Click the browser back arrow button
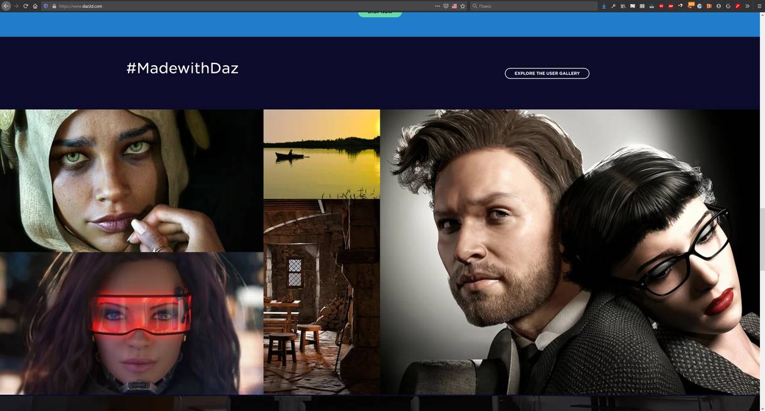765x411 pixels. (6, 6)
